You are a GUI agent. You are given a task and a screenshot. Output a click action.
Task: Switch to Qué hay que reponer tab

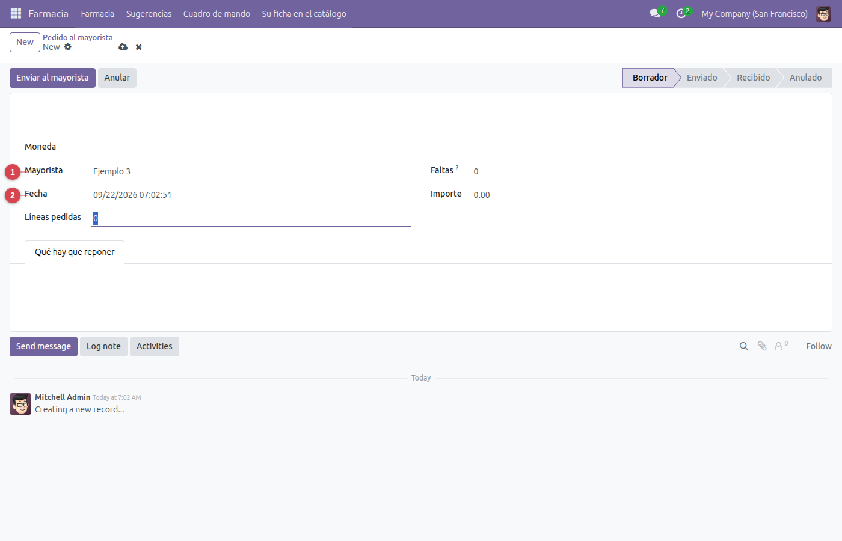coord(75,252)
